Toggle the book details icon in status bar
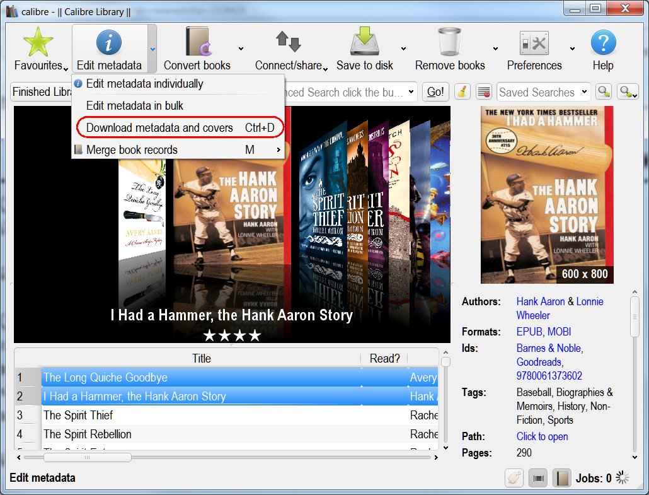The width and height of the screenshot is (649, 495). [x=562, y=478]
